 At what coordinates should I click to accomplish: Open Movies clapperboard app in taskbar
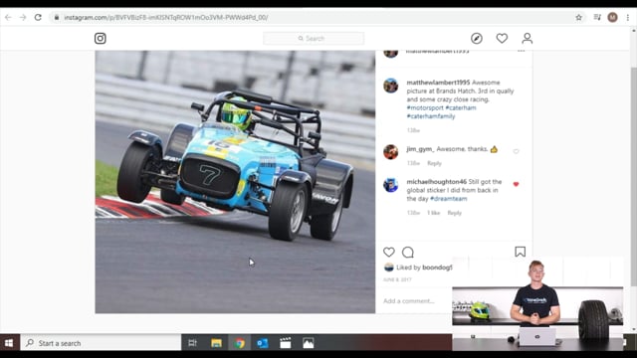pyautogui.click(x=286, y=343)
